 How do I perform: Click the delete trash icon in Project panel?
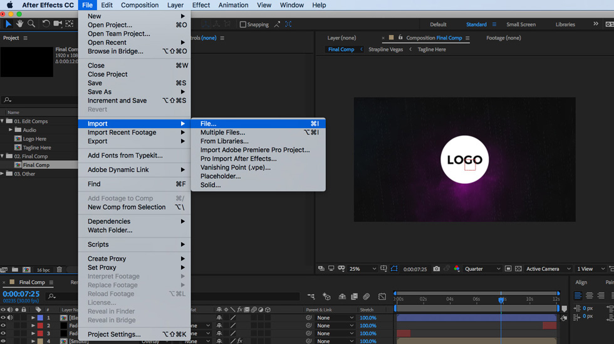click(x=60, y=270)
